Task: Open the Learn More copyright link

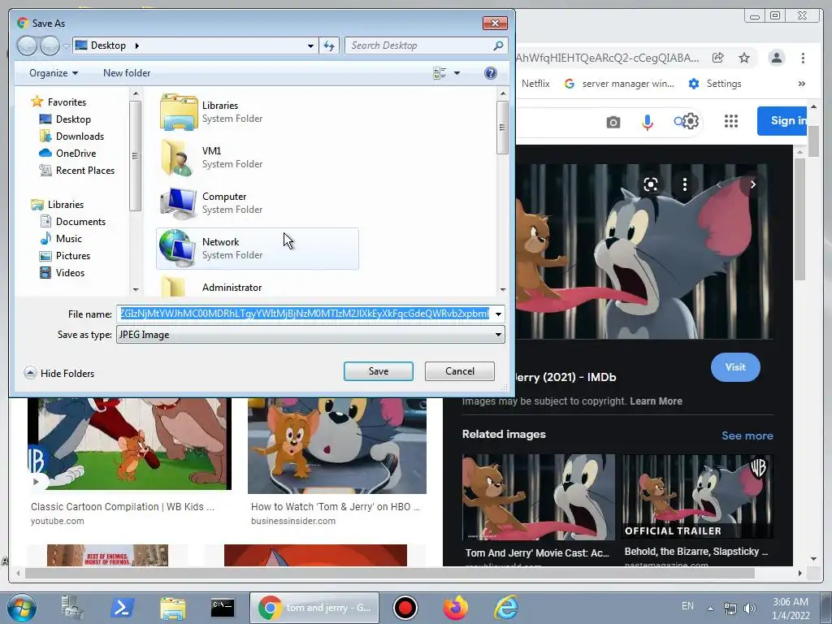Action: [x=656, y=401]
